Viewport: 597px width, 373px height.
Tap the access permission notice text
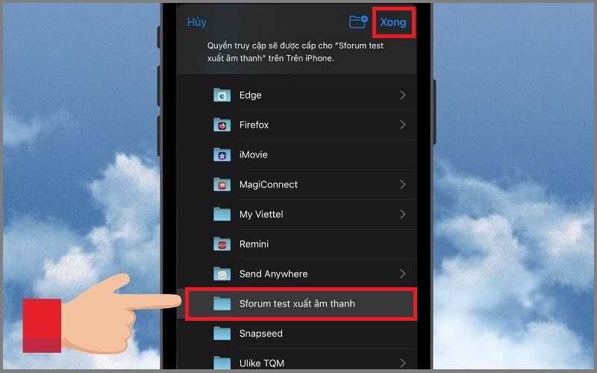[295, 51]
